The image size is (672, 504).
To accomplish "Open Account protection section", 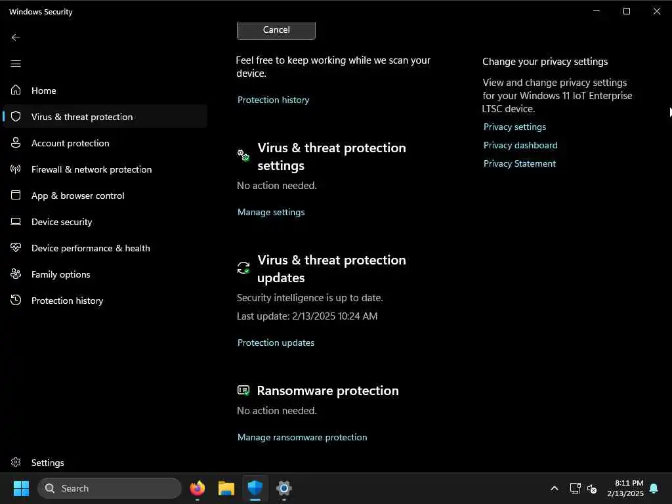I will click(105, 142).
